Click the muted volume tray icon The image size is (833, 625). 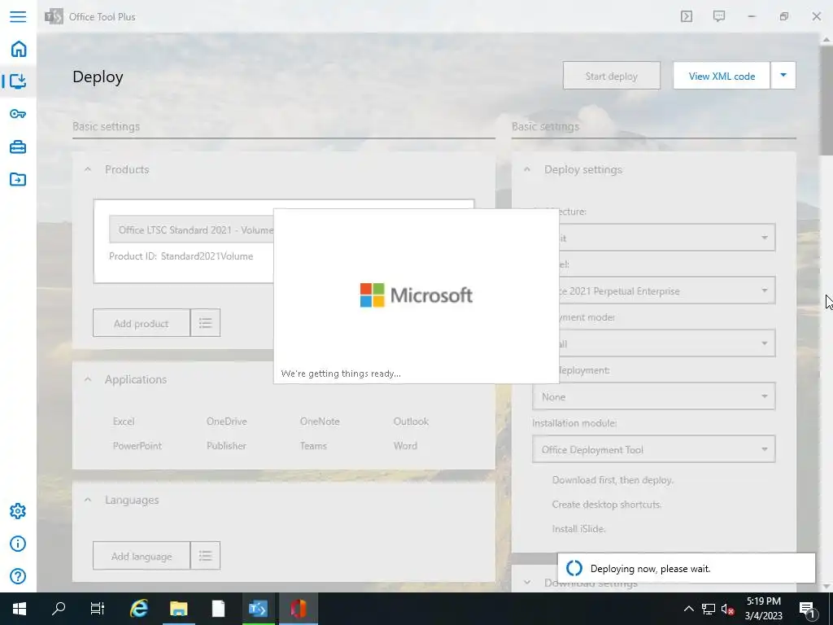[727, 609]
